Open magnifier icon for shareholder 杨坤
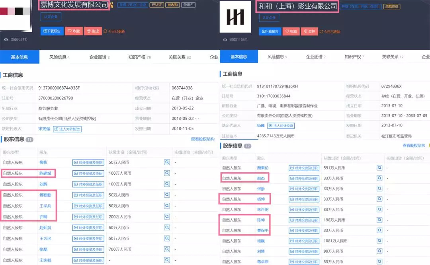The width and height of the screenshot is (430, 265). [x=379, y=199]
